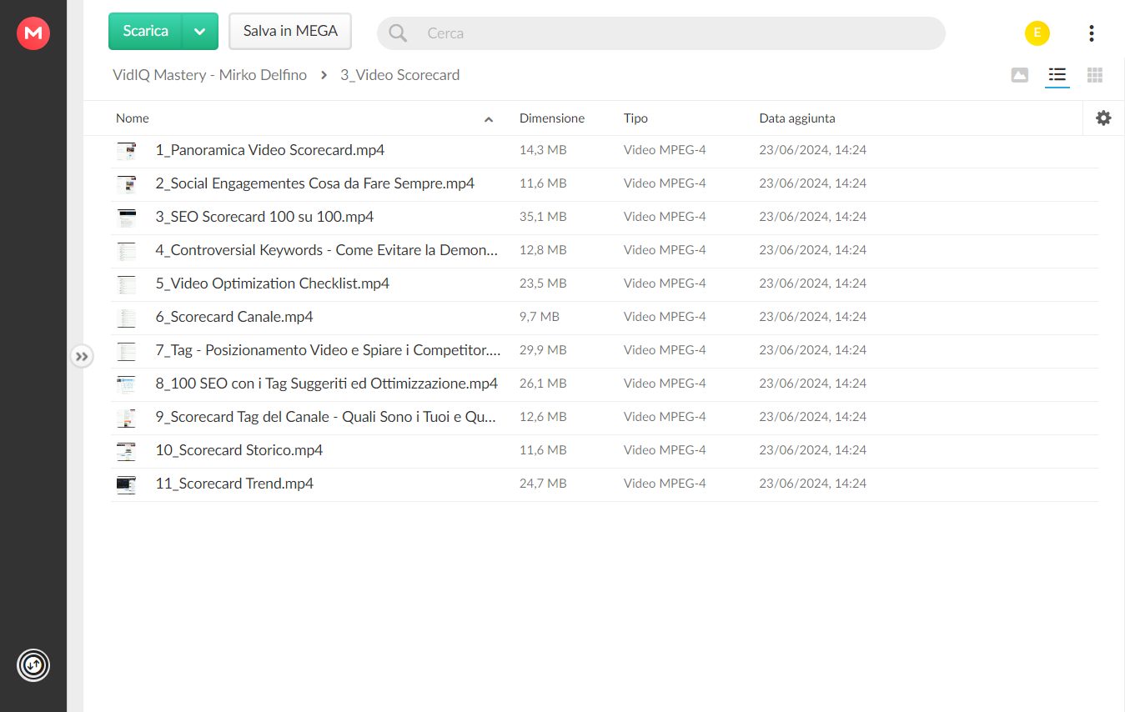Expand the sidebar with double-arrow handle
1125x712 pixels.
81,356
